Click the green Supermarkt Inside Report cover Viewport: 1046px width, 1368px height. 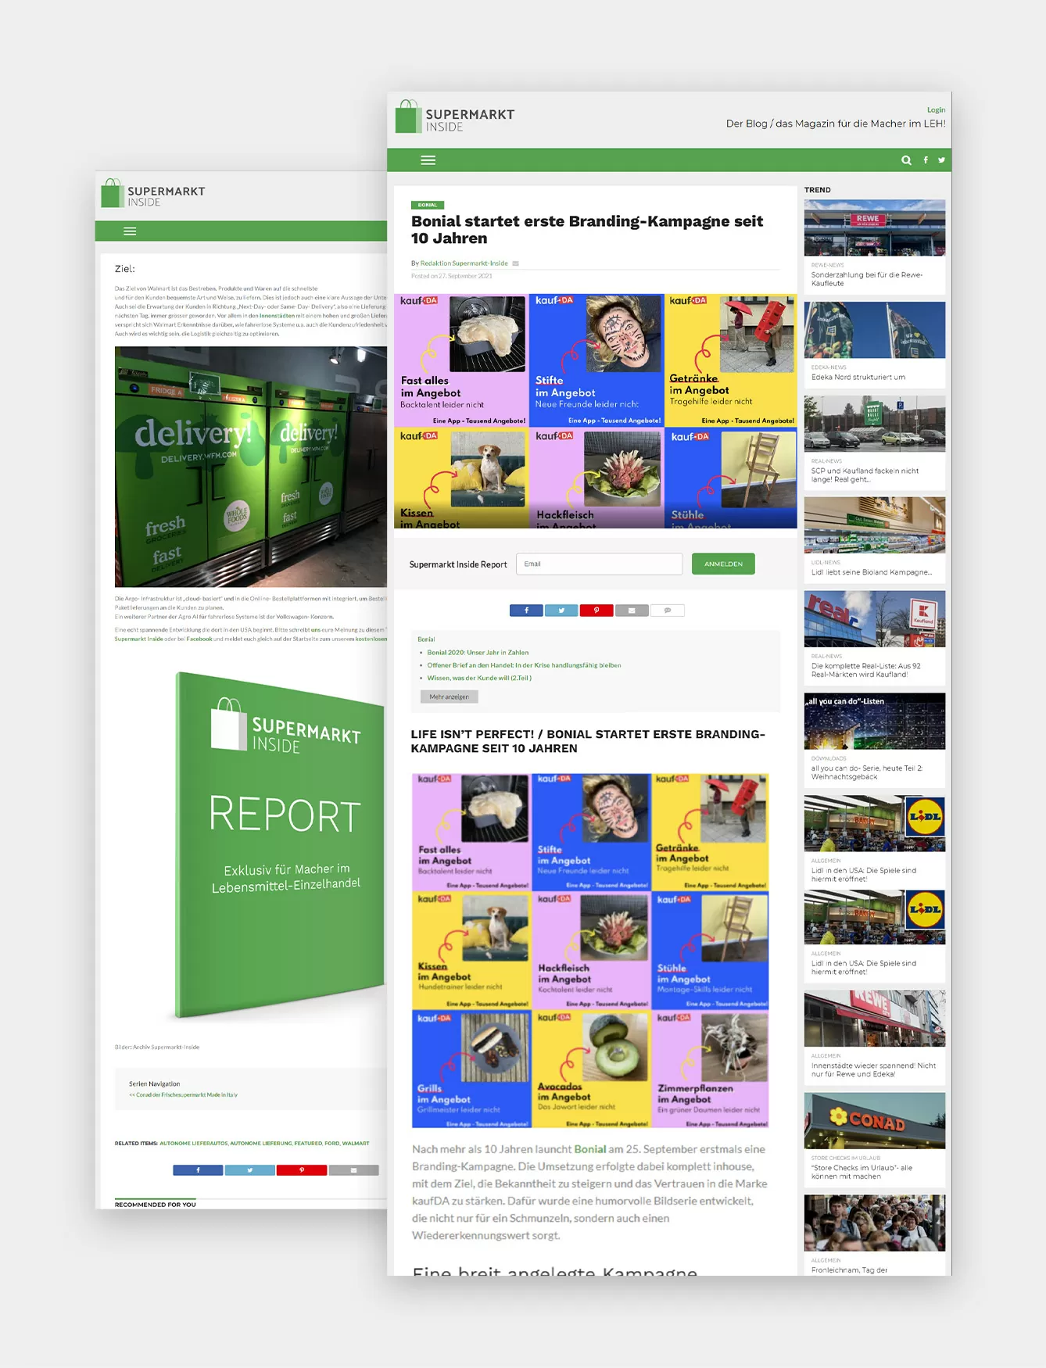pos(280,846)
